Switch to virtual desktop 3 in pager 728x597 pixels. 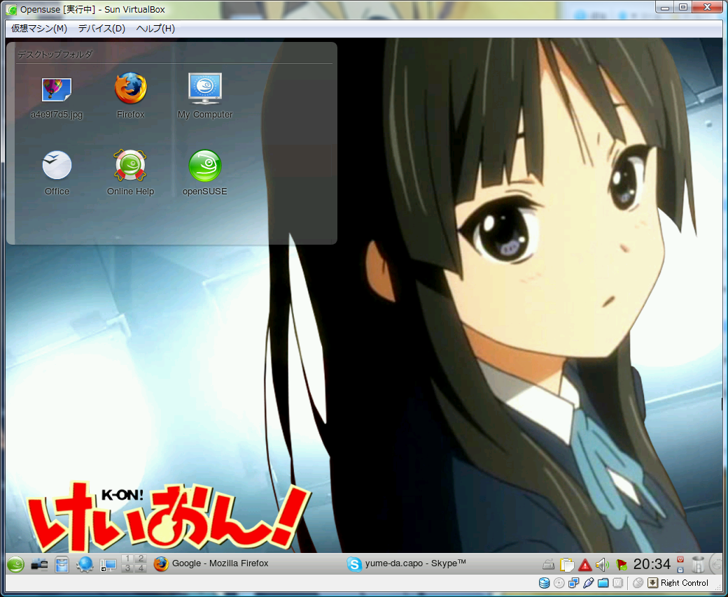128,568
